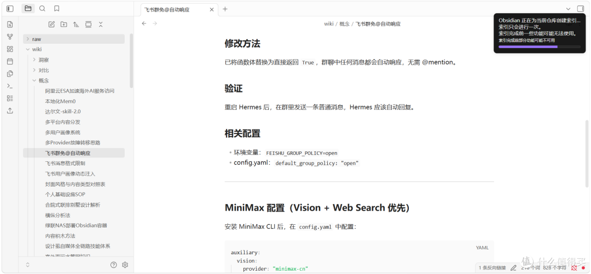
Task: Toggle the right sidebar icon
Action: (x=581, y=9)
